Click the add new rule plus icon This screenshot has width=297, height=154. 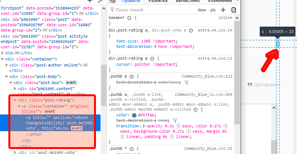(224, 10)
